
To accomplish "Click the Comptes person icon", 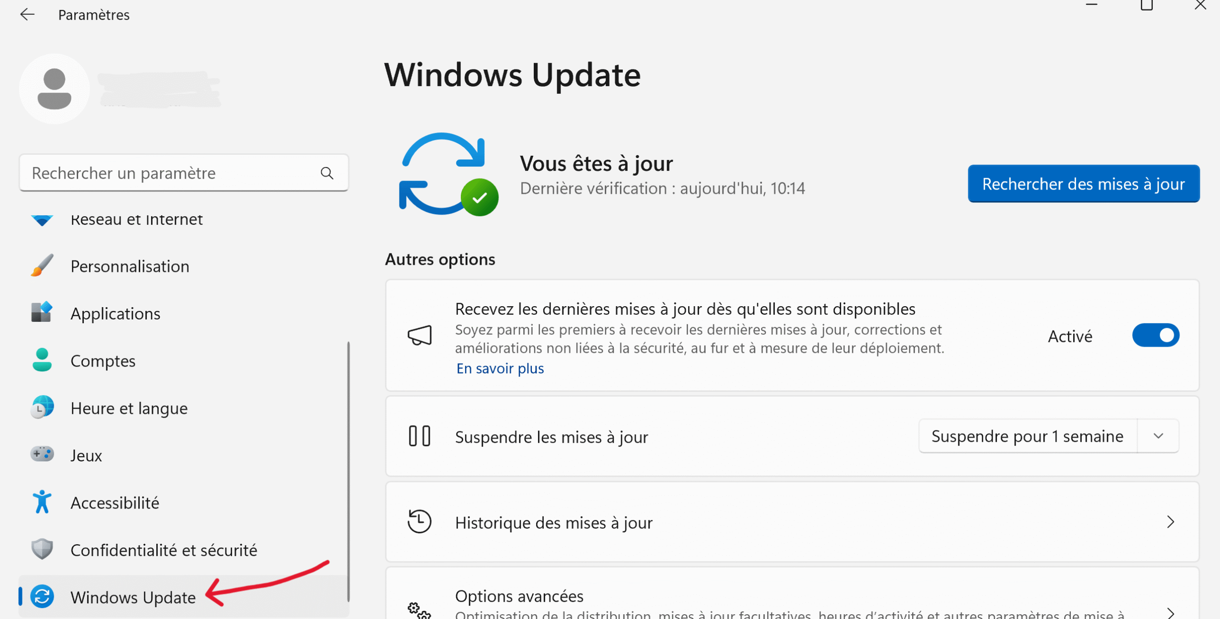I will tap(42, 360).
